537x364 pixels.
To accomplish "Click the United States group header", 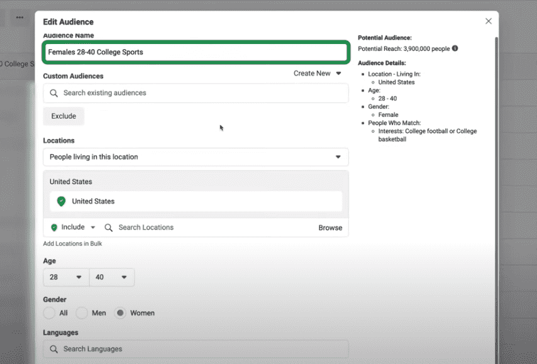I will pos(71,182).
